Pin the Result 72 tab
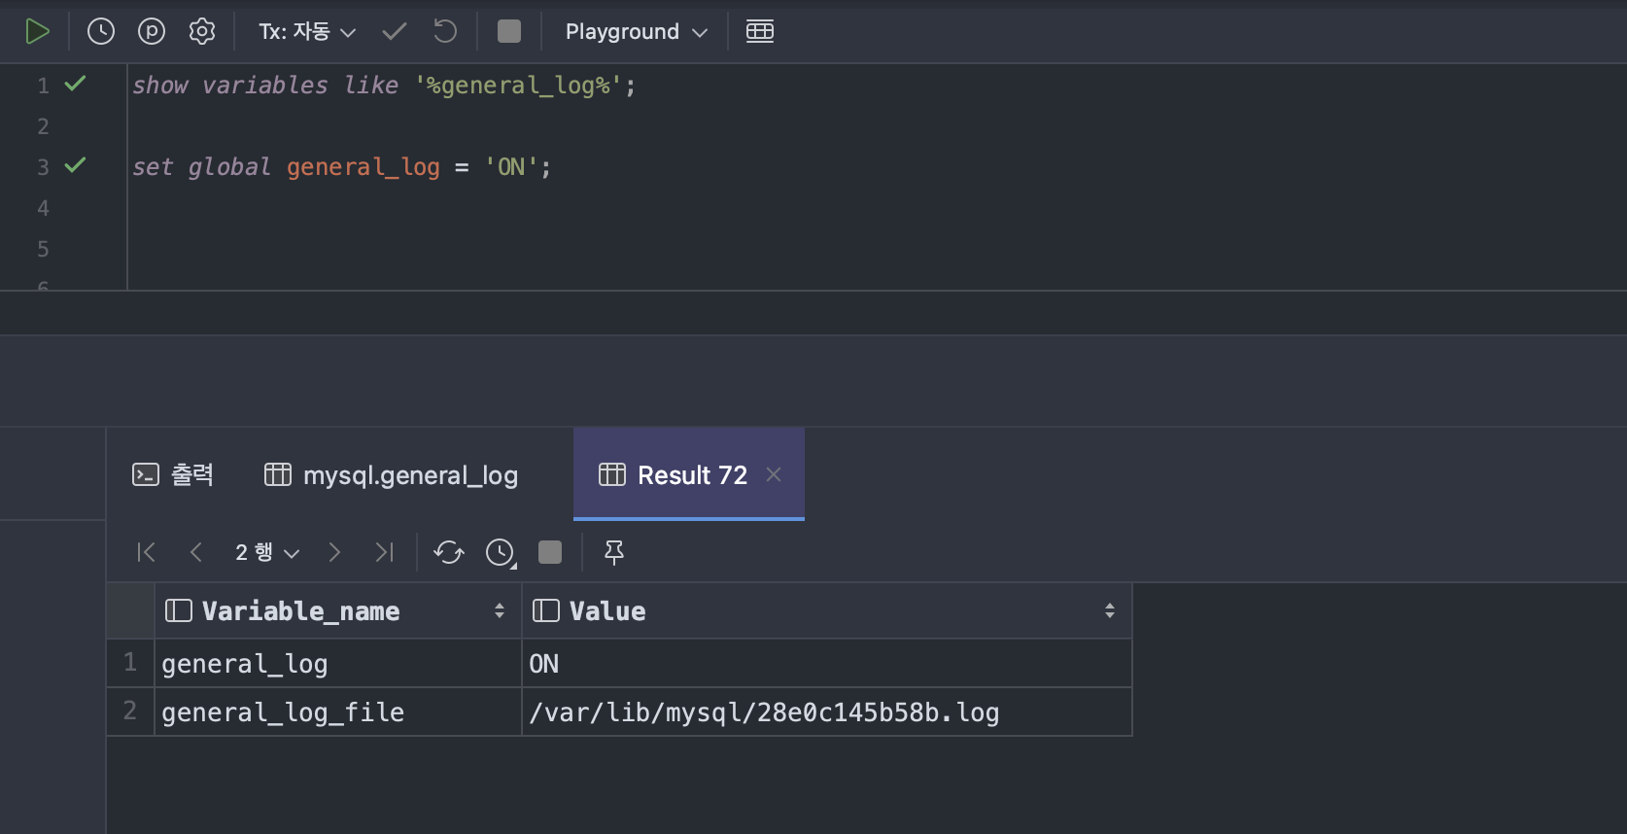This screenshot has width=1627, height=834. tap(614, 552)
